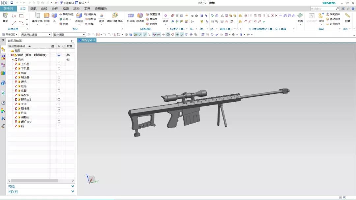Click the 草图 (Sketch) icon
Screen dimensions: 356x200
[5, 16]
